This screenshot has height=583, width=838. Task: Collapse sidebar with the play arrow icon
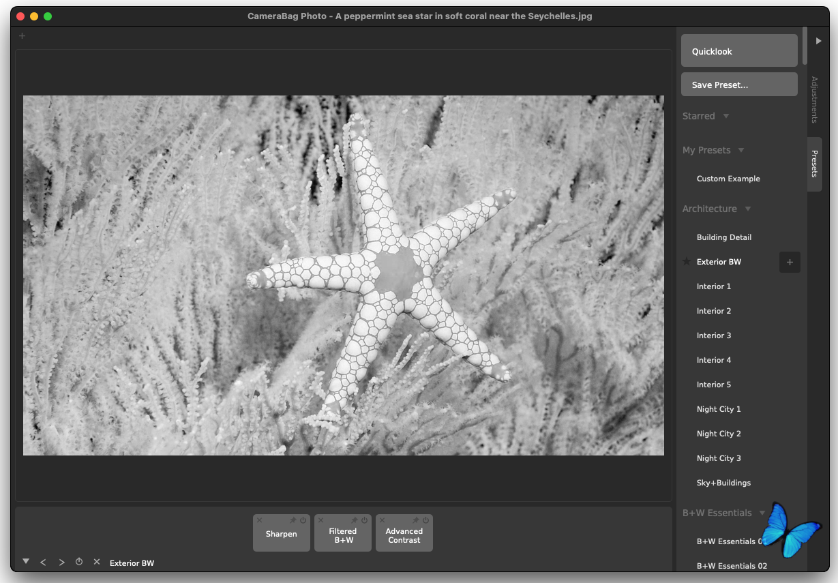(819, 41)
